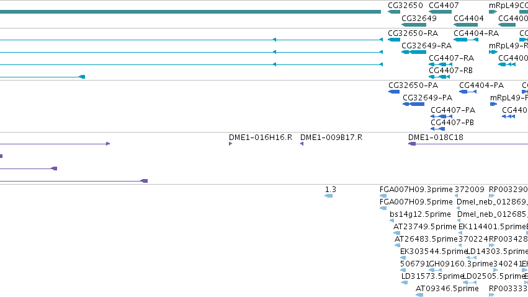
Task: Select protein CG32649-PA label
Action: coord(427,98)
